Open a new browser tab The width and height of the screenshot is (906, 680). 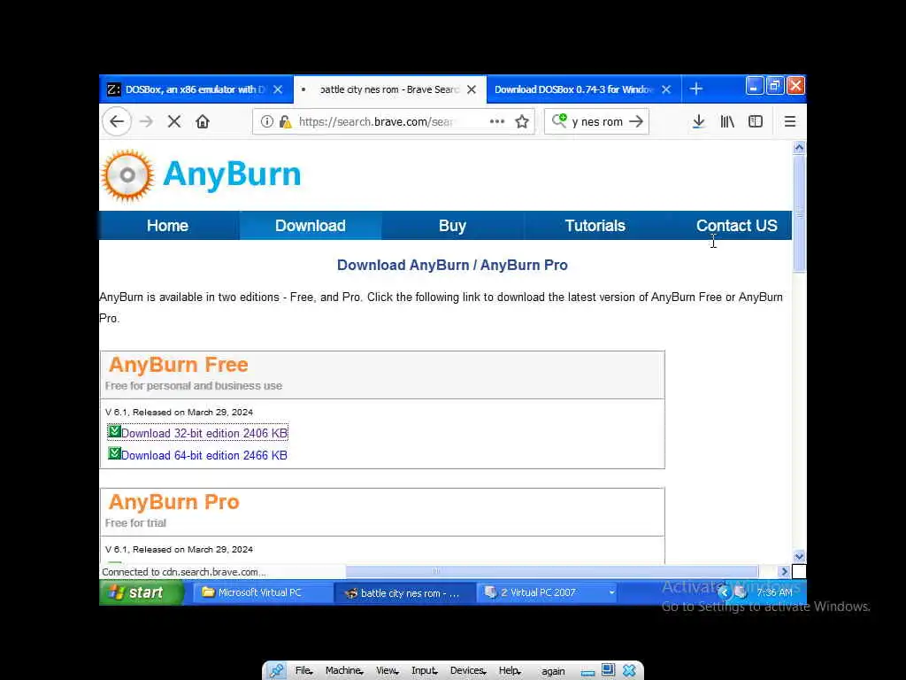[696, 89]
